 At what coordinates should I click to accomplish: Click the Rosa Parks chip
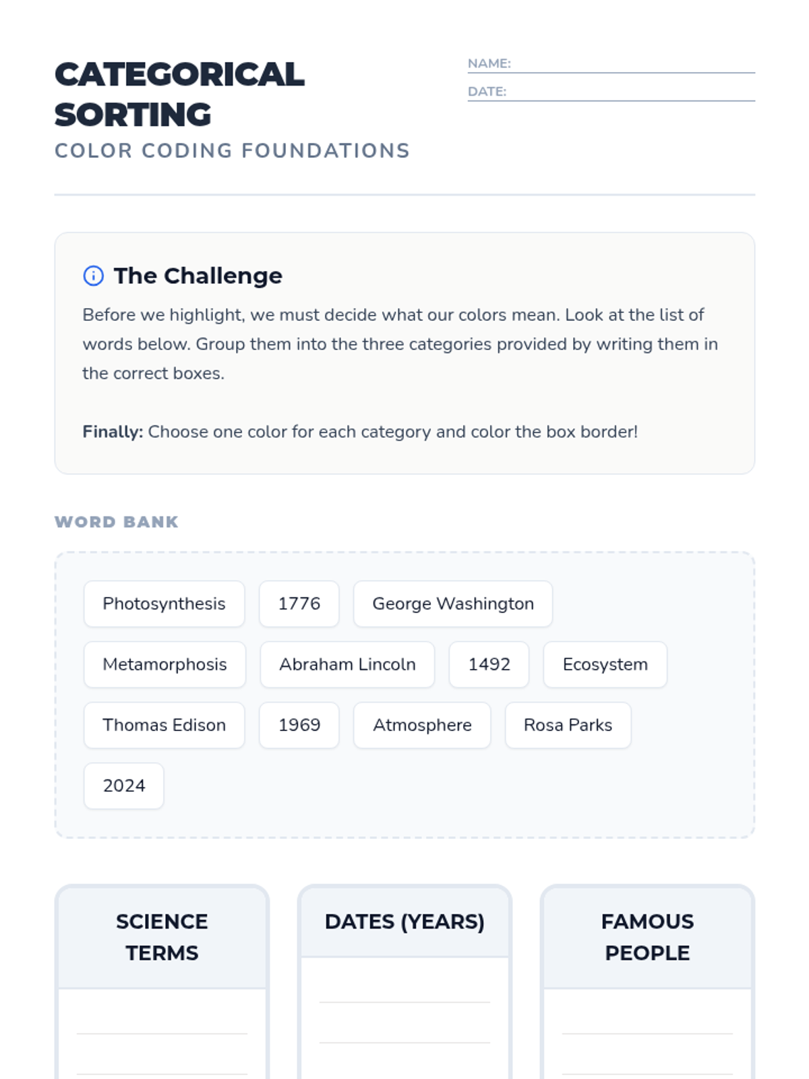[568, 725]
